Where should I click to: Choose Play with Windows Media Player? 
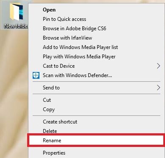click(x=79, y=57)
